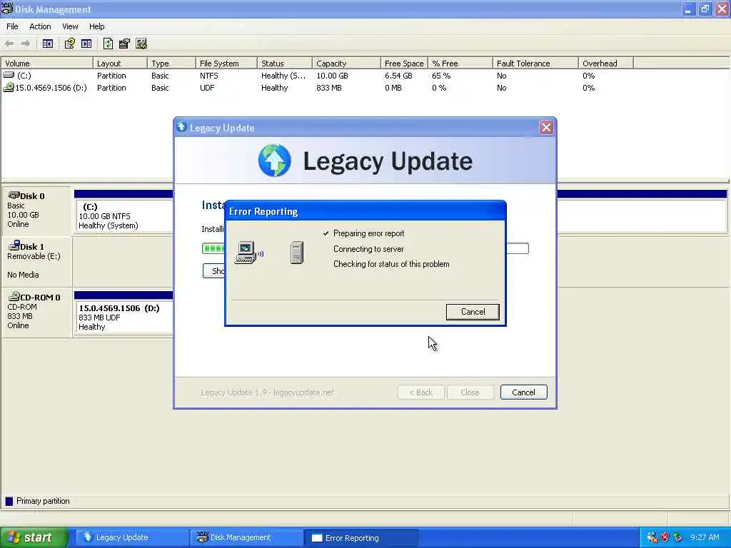Toggle the Show/Hide Console Tree toolbar icon
The height and width of the screenshot is (548, 731).
(x=48, y=44)
